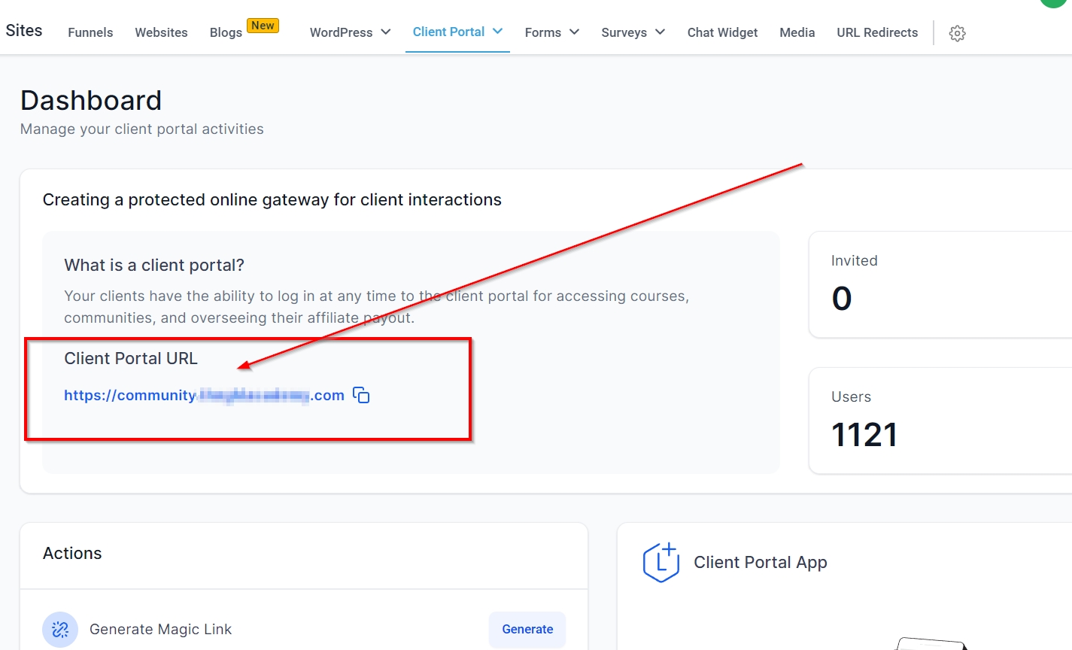Go to the Websites tab
Image resolution: width=1072 pixels, height=650 pixels.
(x=161, y=32)
